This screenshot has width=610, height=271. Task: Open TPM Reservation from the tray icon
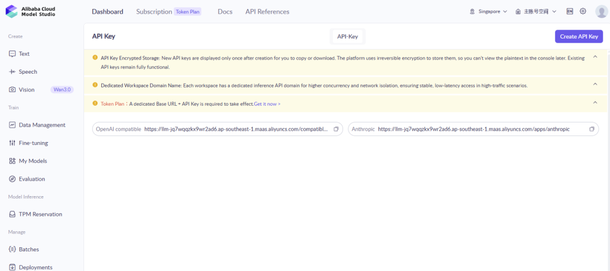tap(12, 215)
